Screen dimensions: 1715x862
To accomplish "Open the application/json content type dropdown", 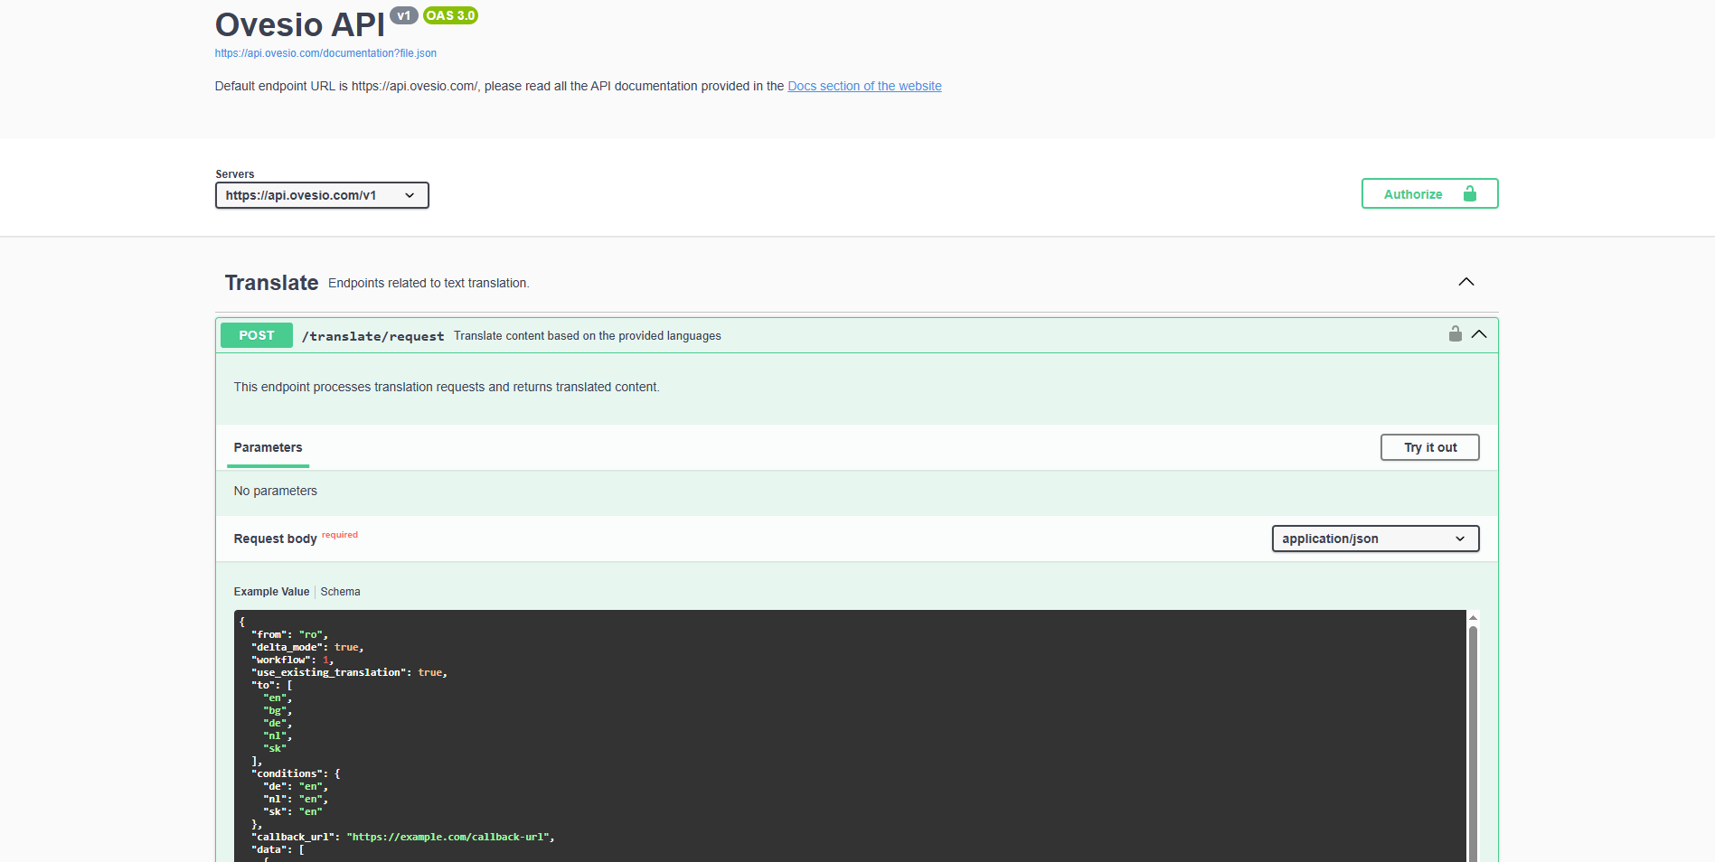I will coord(1375,539).
